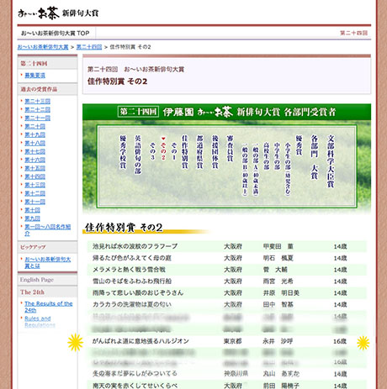Select 審査員賞 in the banner menu
This screenshot has width=387, height=389.
tap(230, 149)
